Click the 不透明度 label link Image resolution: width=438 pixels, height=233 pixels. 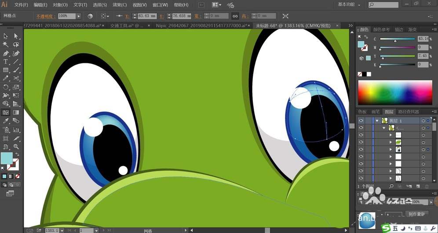point(46,16)
